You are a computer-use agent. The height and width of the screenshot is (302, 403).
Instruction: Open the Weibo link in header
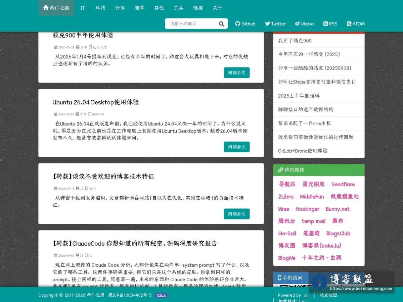304,24
